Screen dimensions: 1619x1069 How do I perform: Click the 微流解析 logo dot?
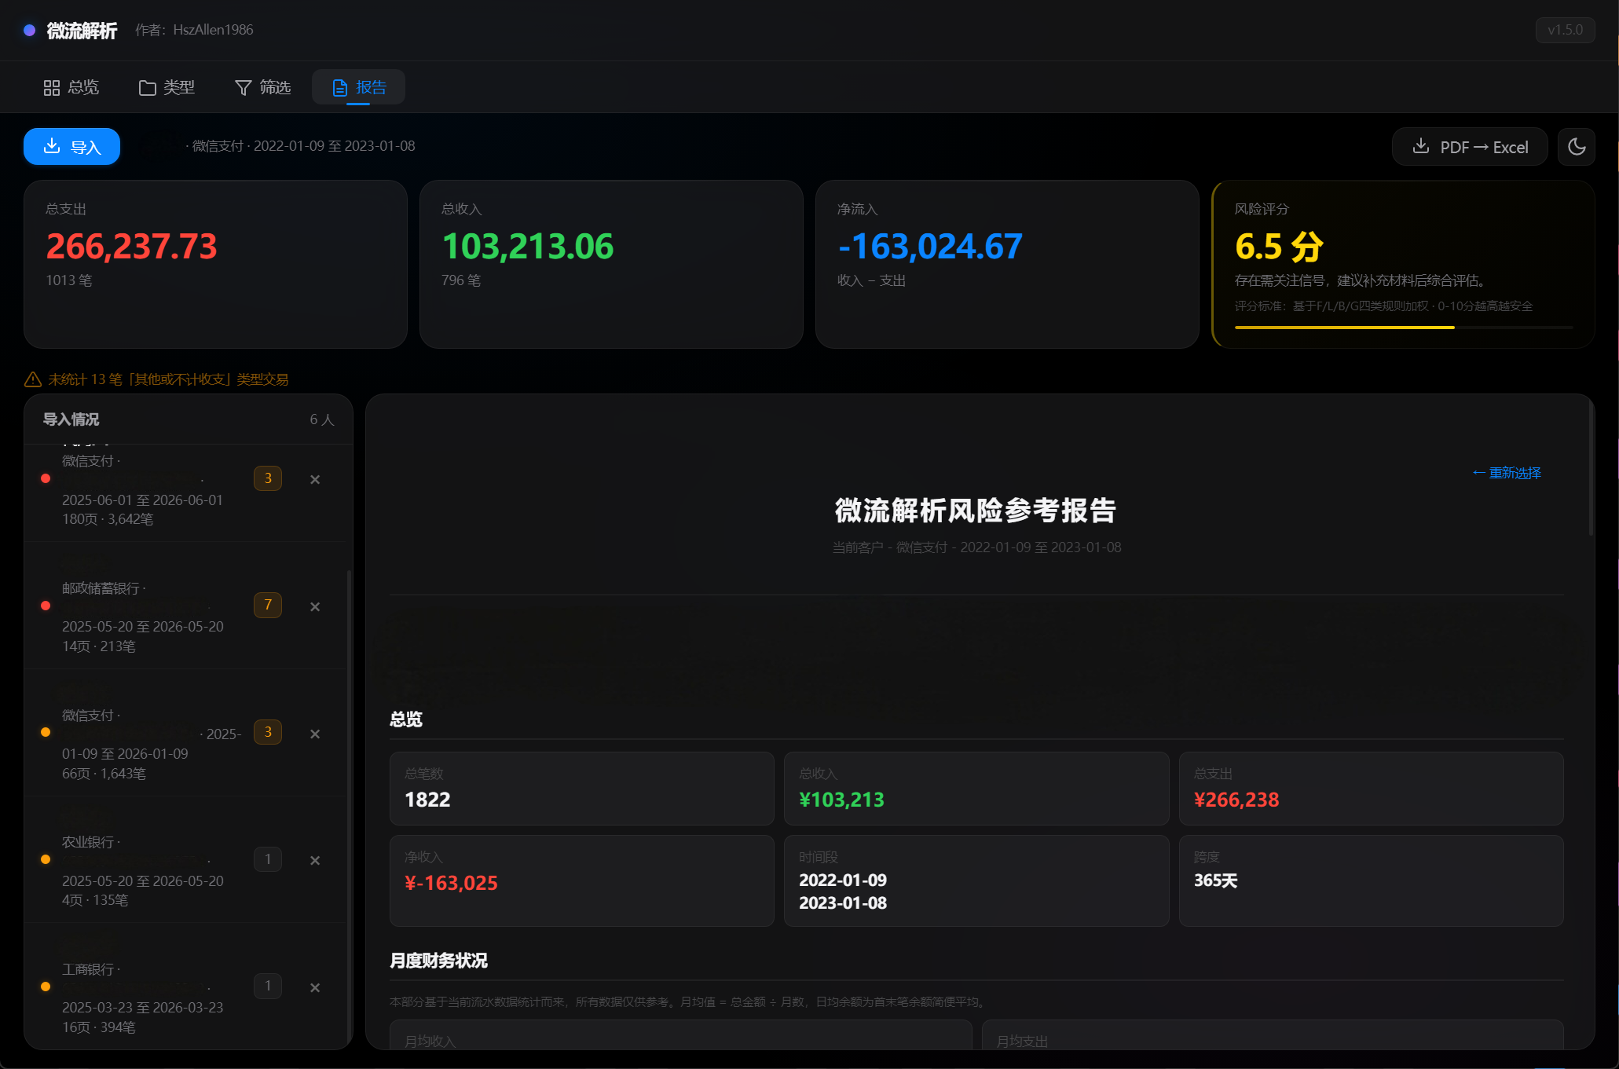[x=29, y=30]
